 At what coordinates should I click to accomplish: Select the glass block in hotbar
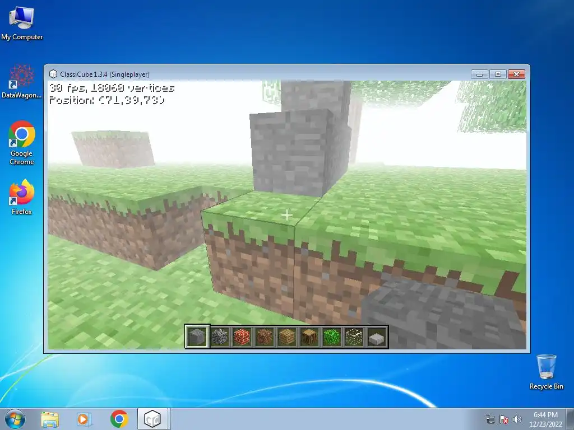point(354,336)
